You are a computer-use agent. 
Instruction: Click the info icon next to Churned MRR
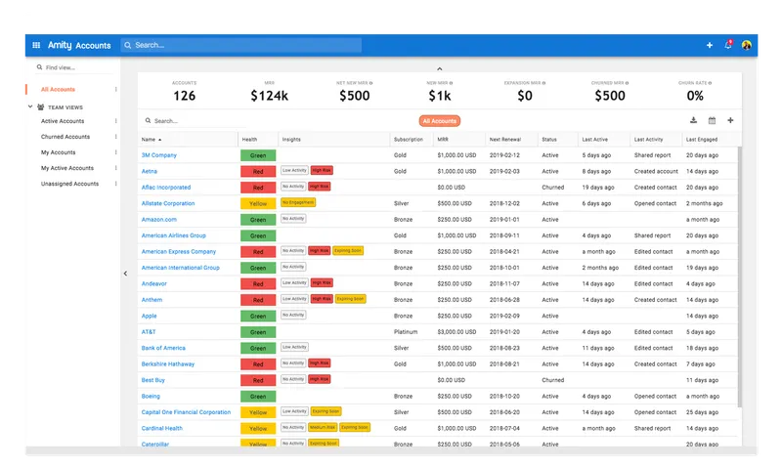[x=627, y=83]
